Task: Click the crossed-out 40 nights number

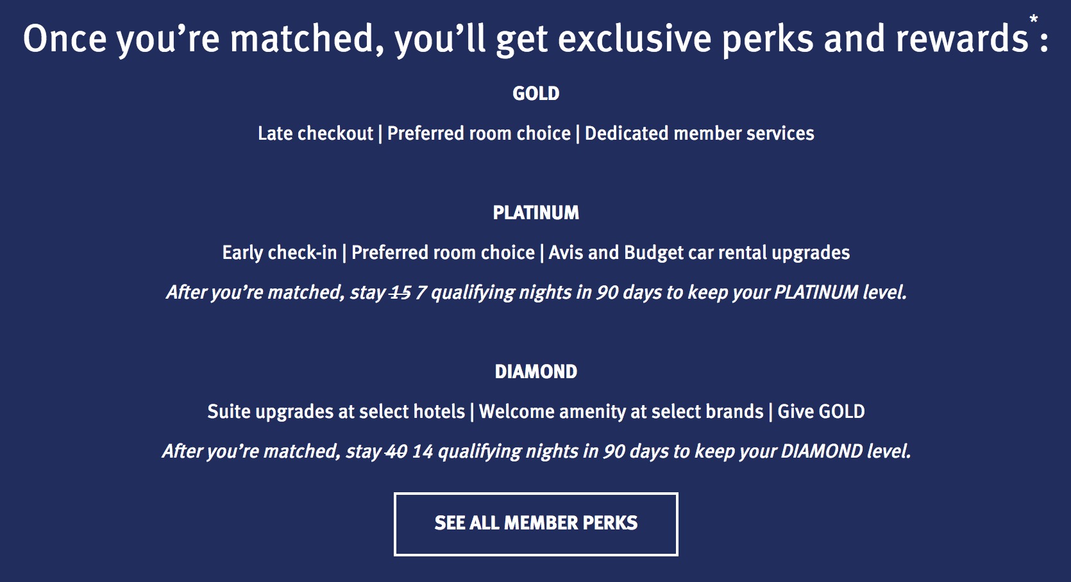Action: (396, 452)
